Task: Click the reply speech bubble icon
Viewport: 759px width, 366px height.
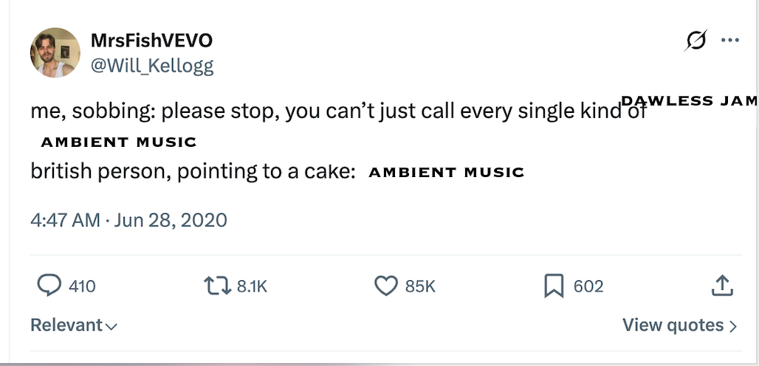Action: pos(49,286)
